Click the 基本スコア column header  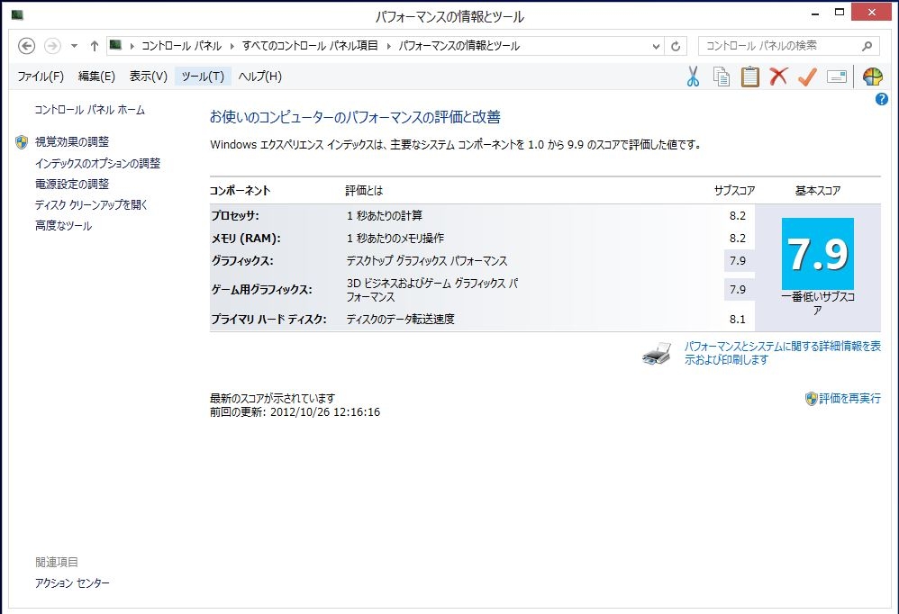click(818, 191)
